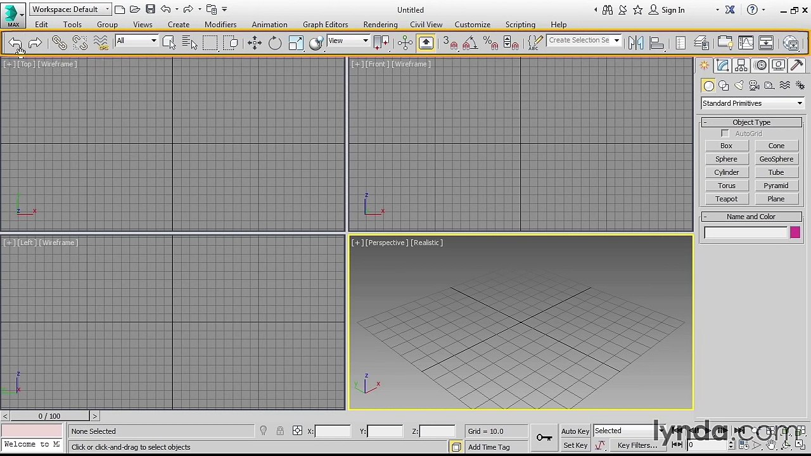Click the Box primitive button
This screenshot has width=811, height=456.
726,146
